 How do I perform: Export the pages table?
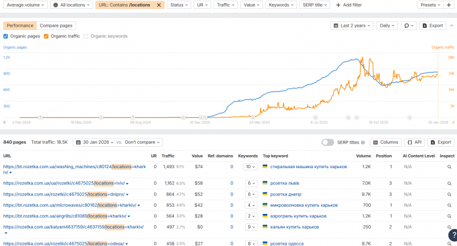[441, 143]
